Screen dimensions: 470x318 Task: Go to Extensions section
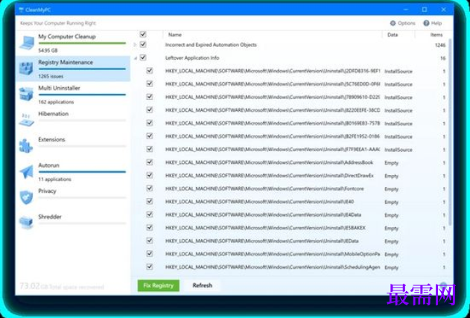pos(73,146)
